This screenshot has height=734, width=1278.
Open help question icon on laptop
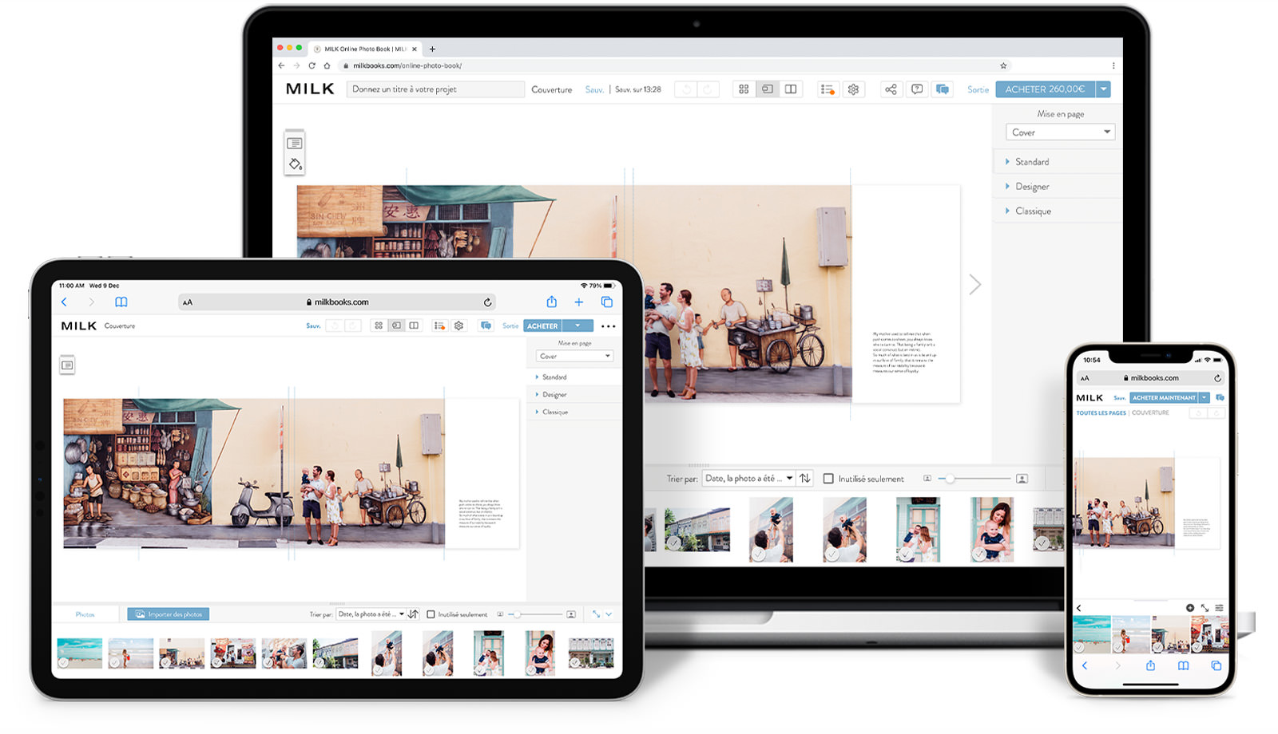tap(917, 89)
